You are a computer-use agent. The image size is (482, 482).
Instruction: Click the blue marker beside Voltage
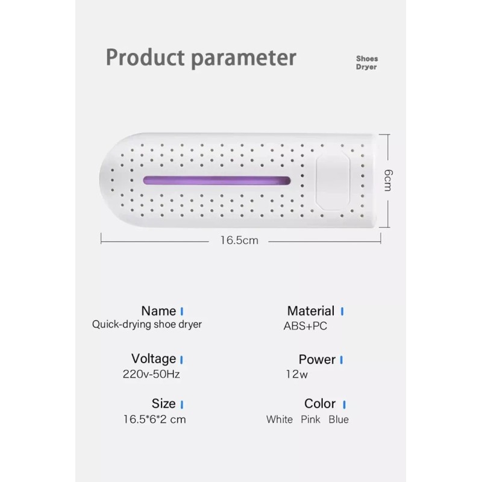182,360
